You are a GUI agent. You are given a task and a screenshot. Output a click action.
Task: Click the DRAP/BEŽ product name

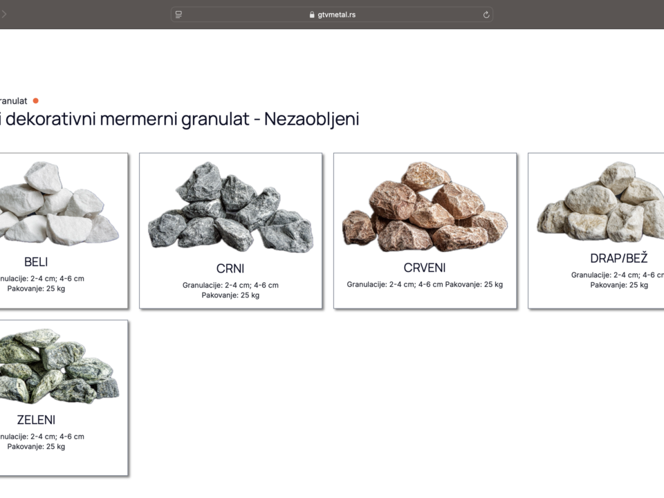click(619, 258)
